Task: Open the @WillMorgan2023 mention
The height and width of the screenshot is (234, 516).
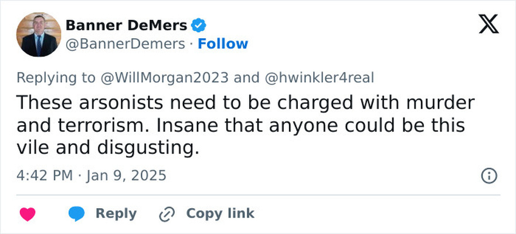Action: tap(164, 78)
